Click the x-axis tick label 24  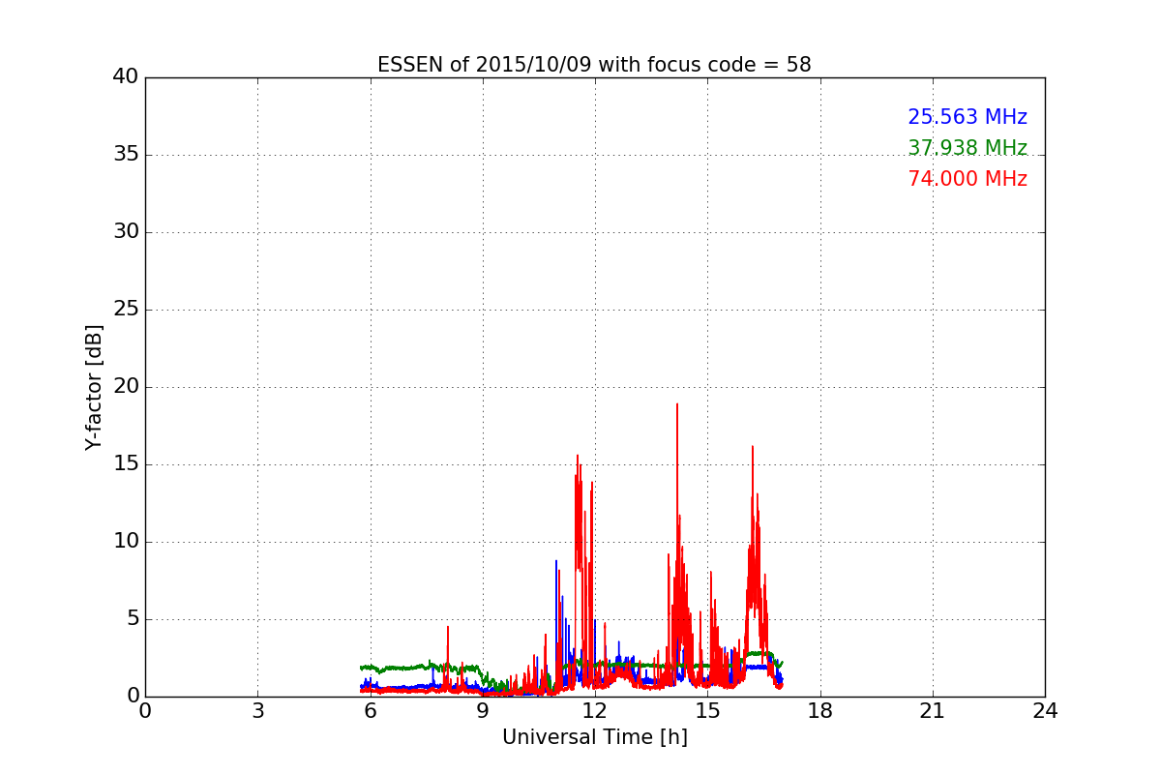[x=1045, y=711]
